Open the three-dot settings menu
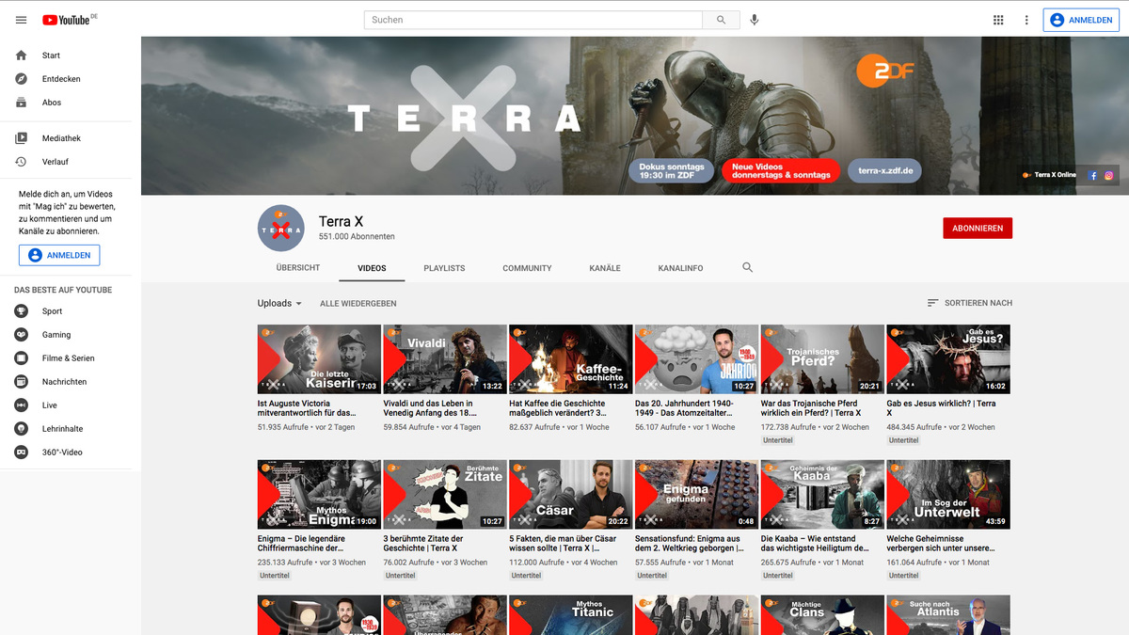 coord(1026,19)
